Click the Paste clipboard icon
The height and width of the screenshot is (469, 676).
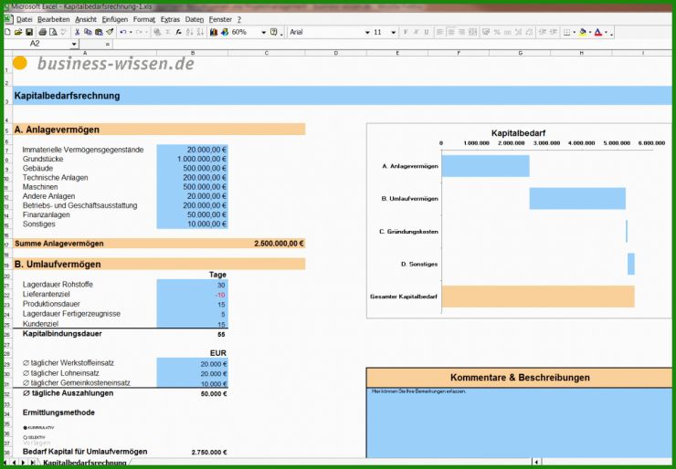99,32
